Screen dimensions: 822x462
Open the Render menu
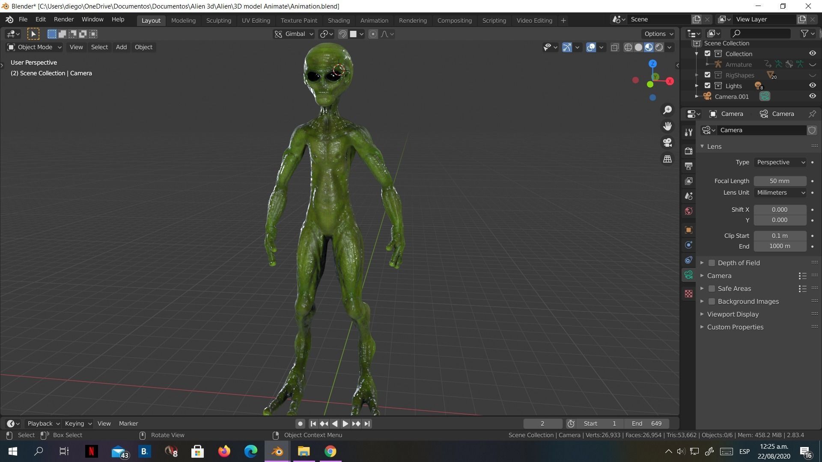coord(63,19)
